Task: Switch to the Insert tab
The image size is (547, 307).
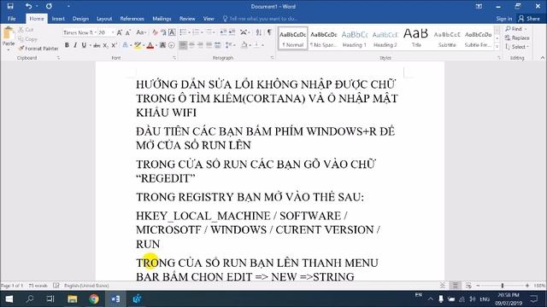Action: (x=58, y=19)
